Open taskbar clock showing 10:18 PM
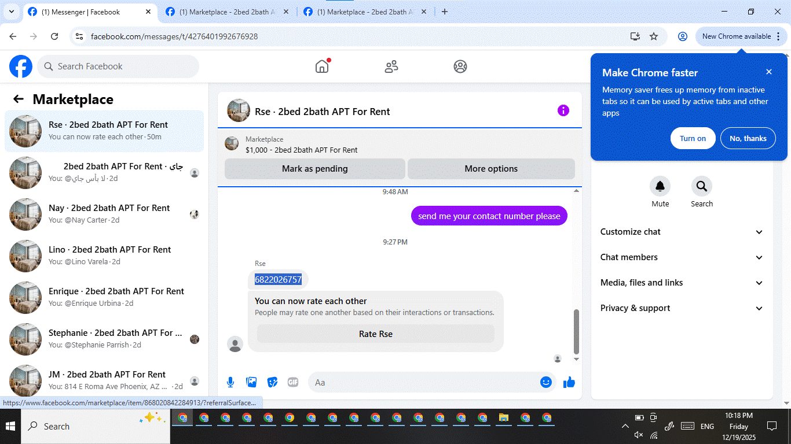 click(738, 426)
